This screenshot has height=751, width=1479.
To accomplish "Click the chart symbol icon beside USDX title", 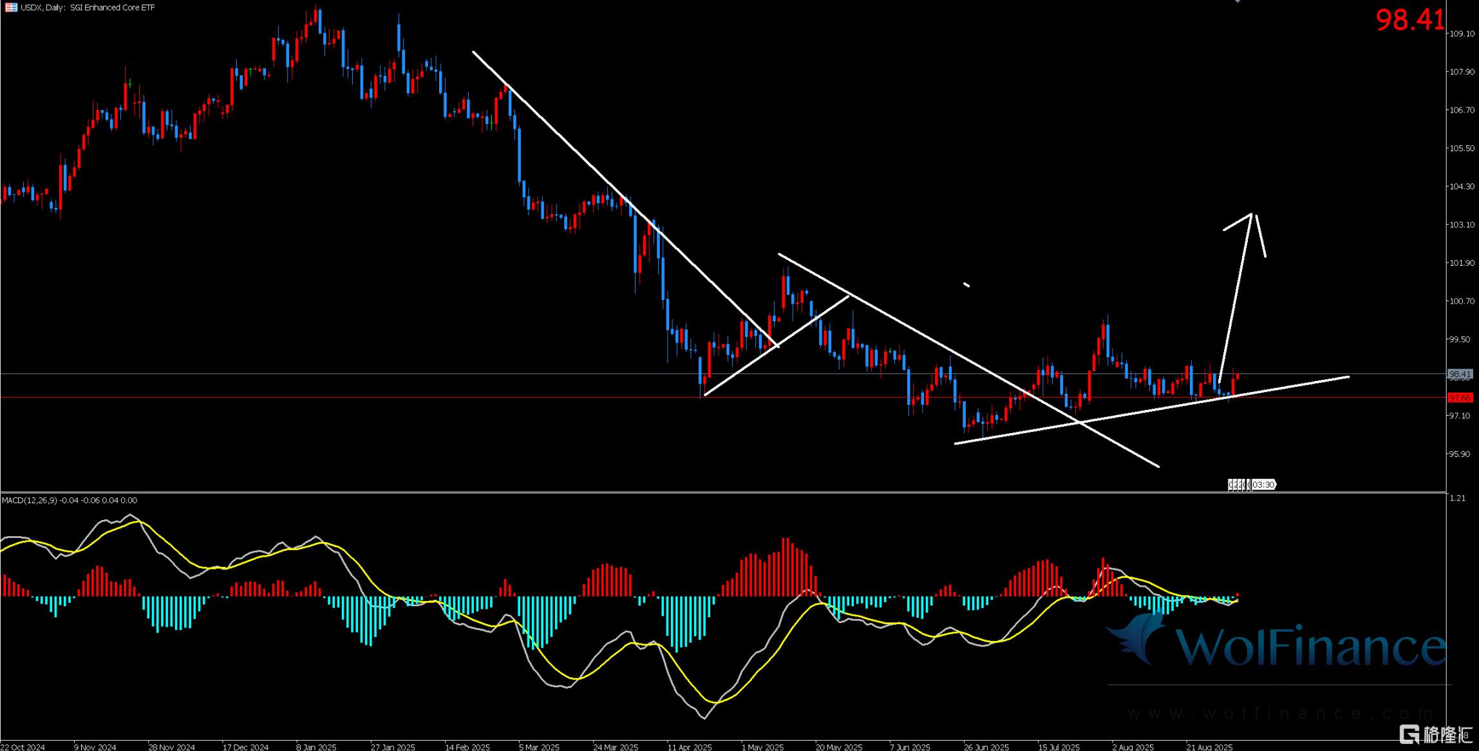I will pos(11,8).
